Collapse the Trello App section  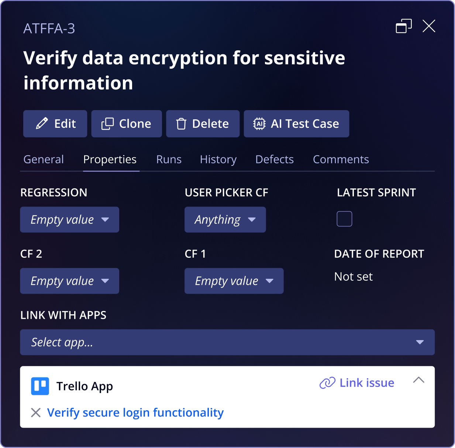tap(418, 380)
